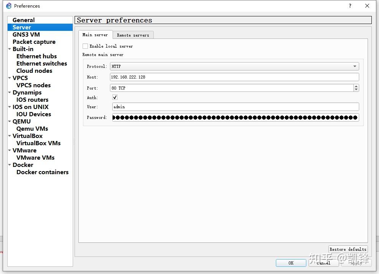Collapse the VMware tree section
Viewport: 379px width, 274px height.
[x=10, y=150]
